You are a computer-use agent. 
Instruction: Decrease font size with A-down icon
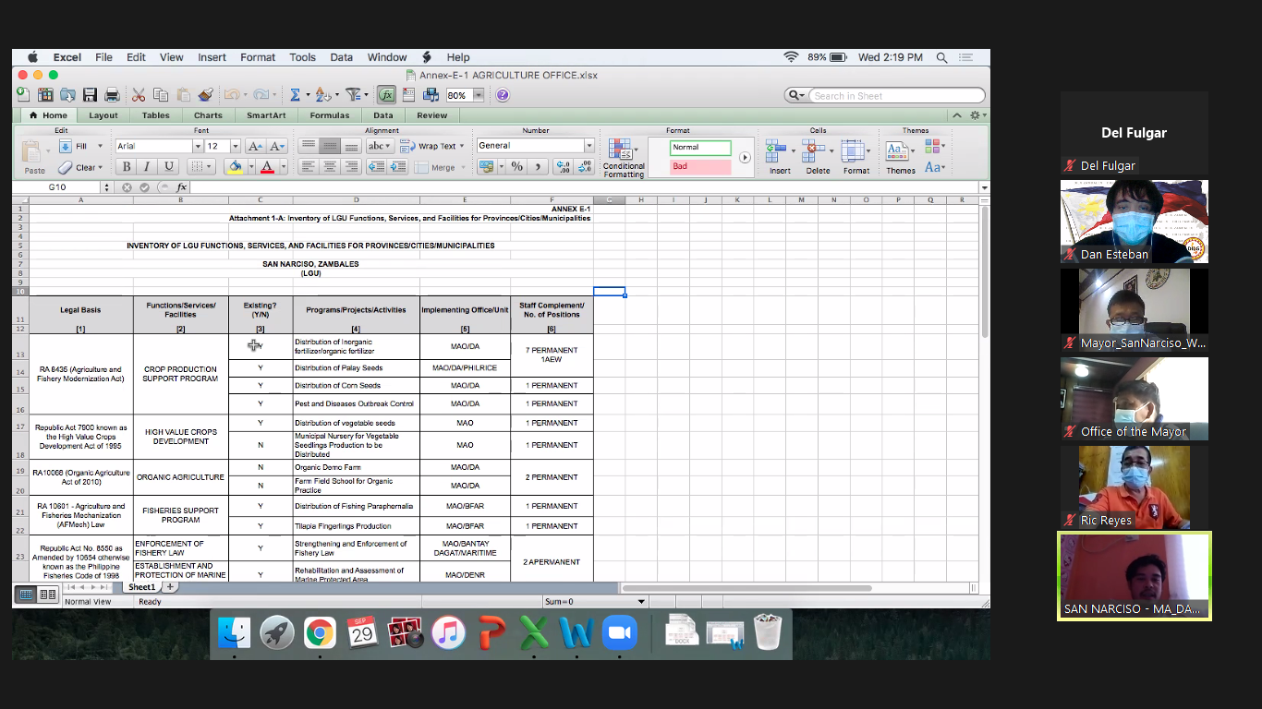277,146
